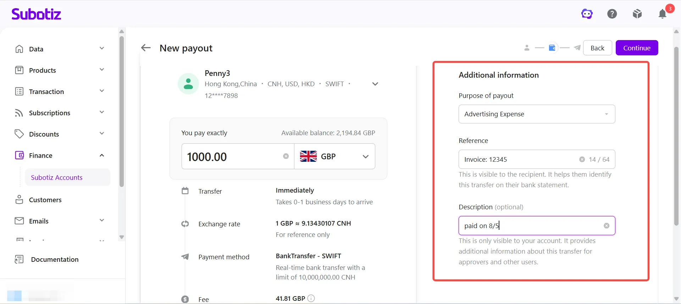Click the paper plane icon beside Payment method
The width and height of the screenshot is (681, 304).
tap(185, 256)
